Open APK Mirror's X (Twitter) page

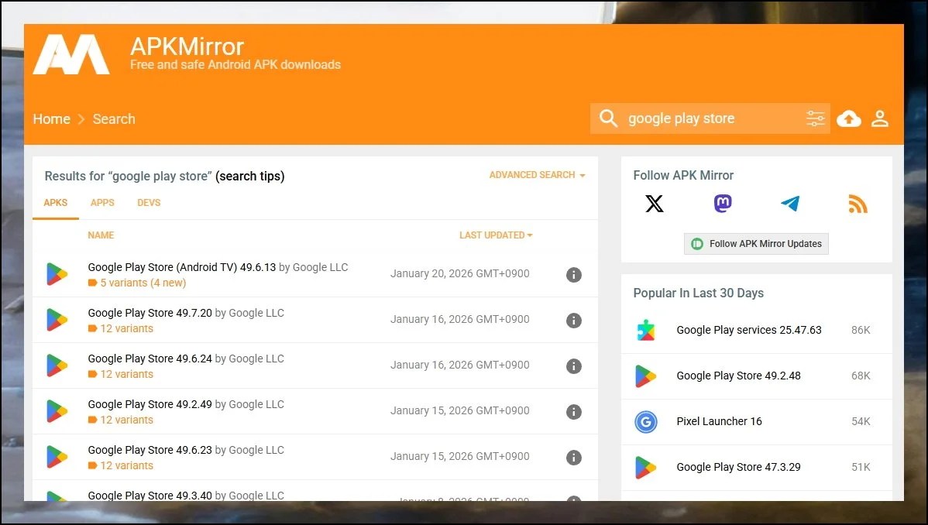[x=655, y=204]
